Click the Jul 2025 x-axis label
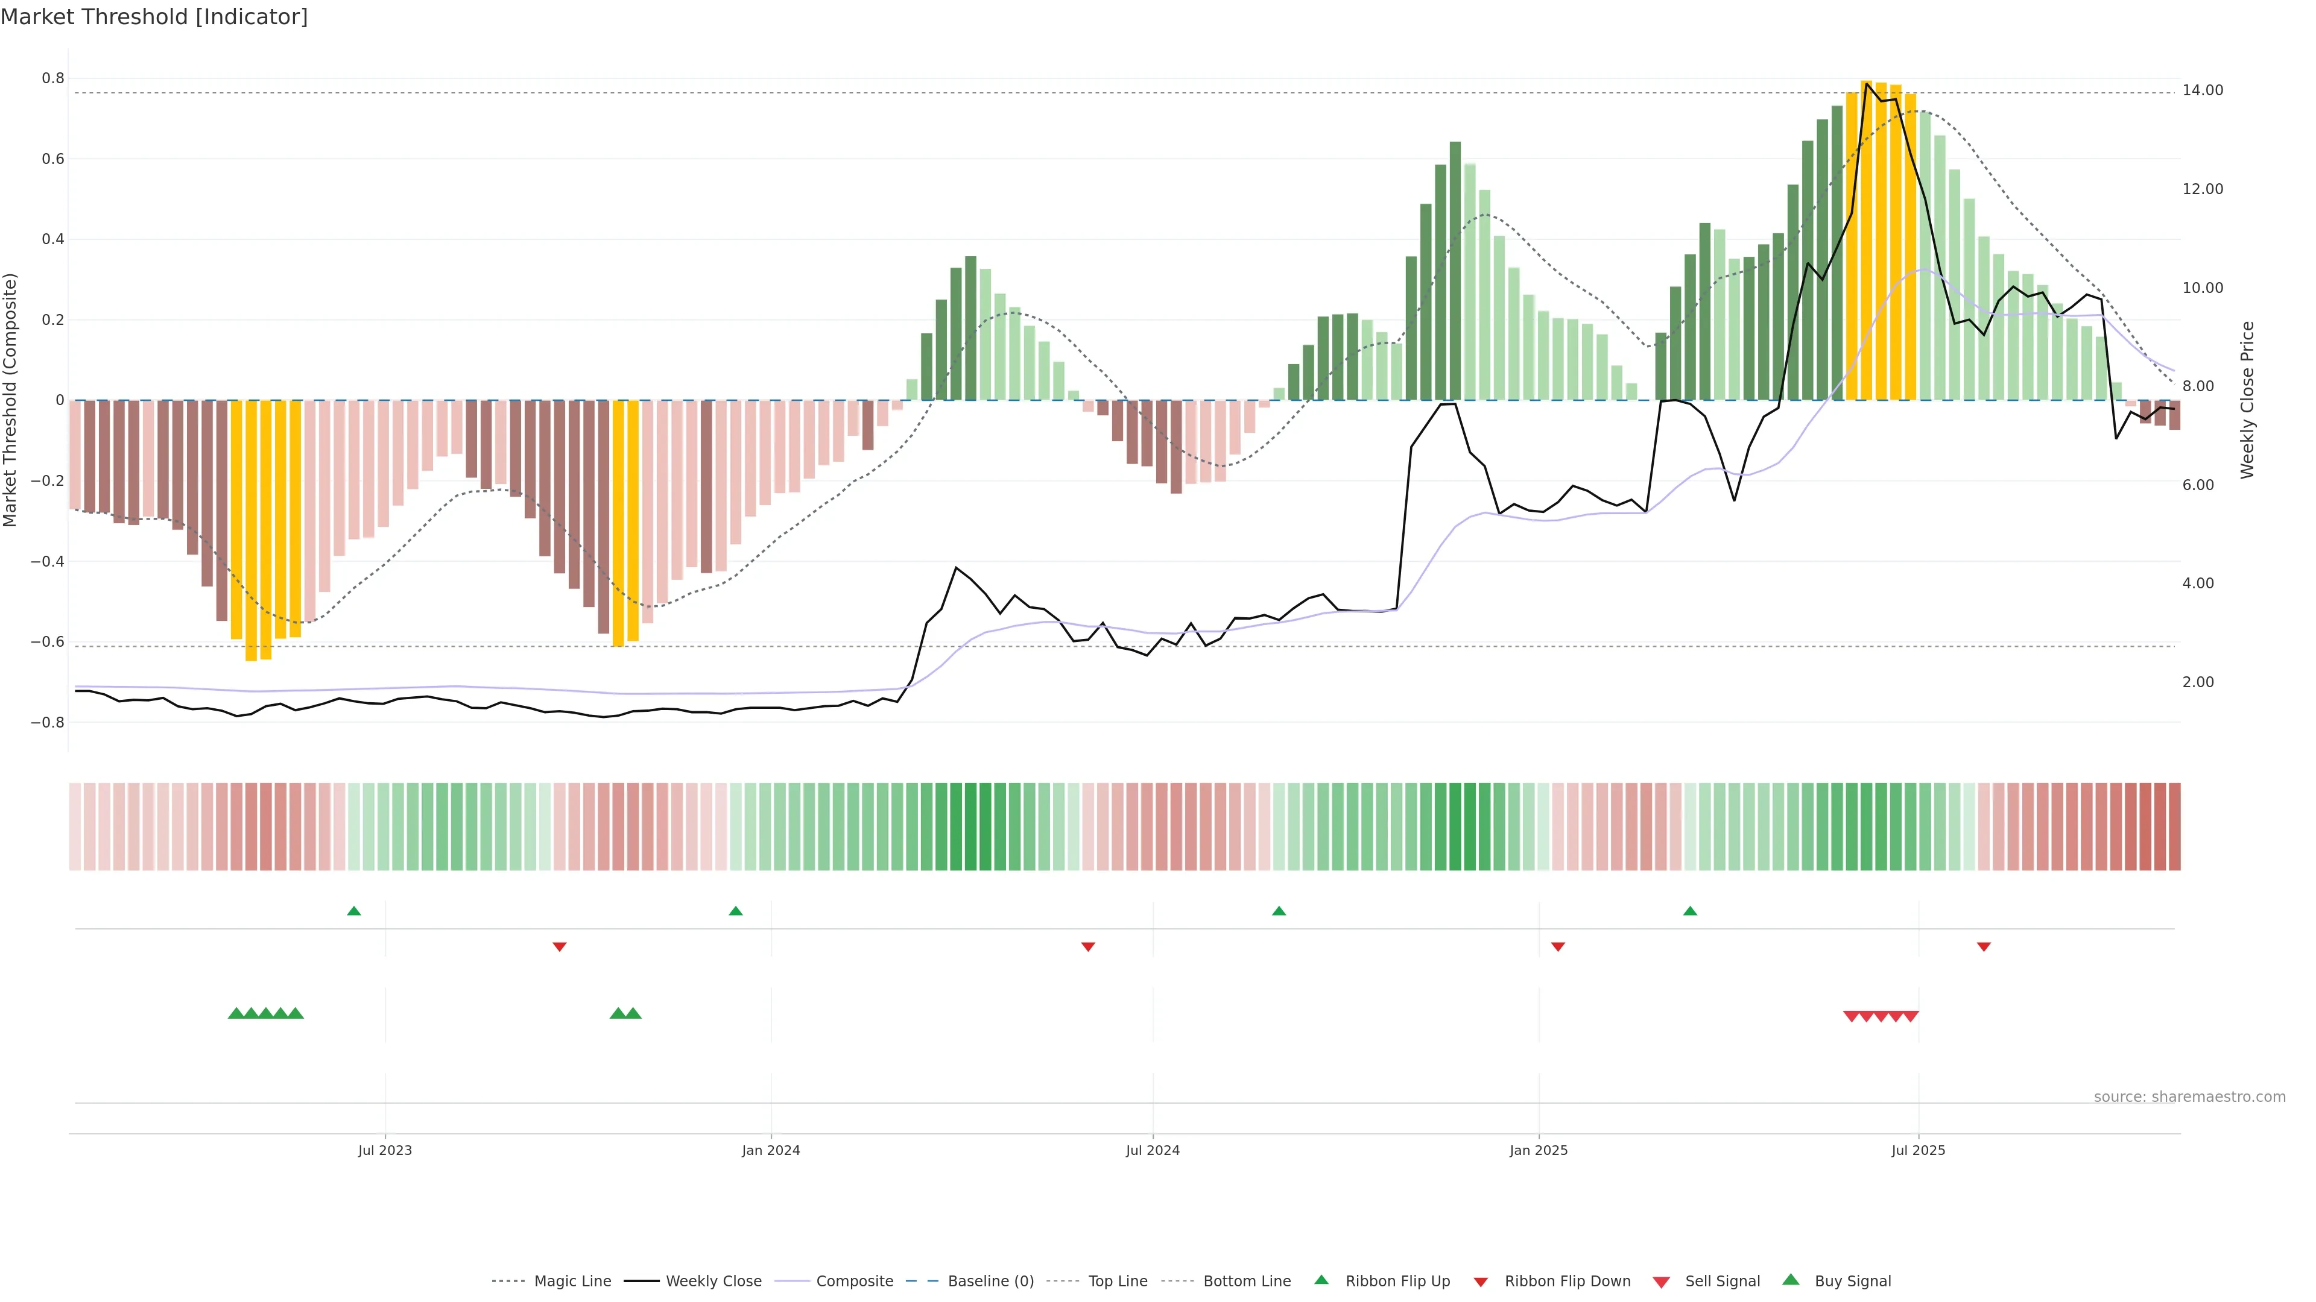 (x=1918, y=1150)
